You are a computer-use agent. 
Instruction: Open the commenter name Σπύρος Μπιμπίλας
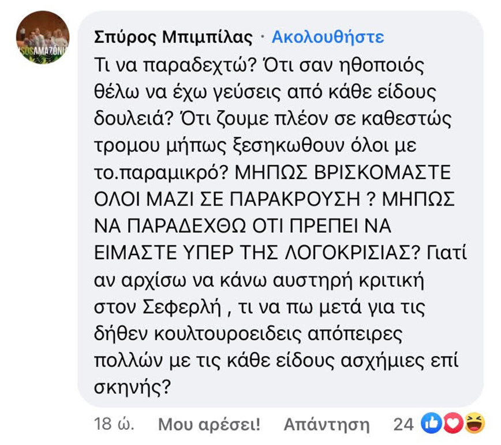coord(173,38)
